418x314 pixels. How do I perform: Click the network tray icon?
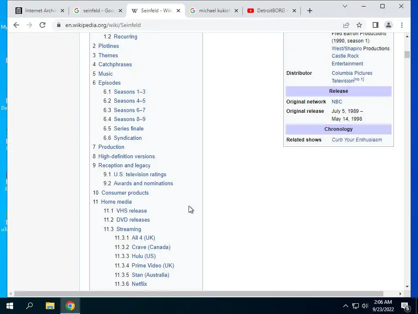coord(356,306)
